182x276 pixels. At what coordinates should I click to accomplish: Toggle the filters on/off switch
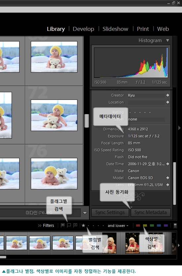tap(175, 226)
